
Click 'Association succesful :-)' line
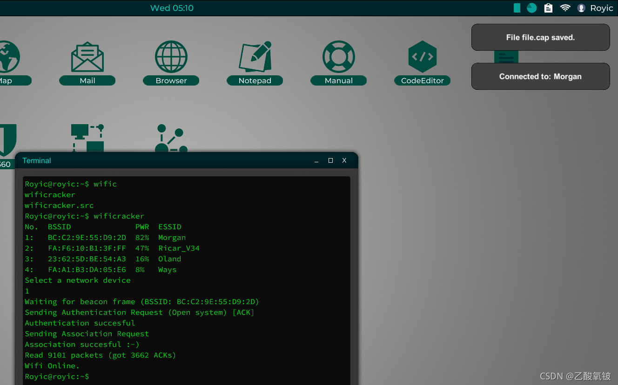(82, 345)
